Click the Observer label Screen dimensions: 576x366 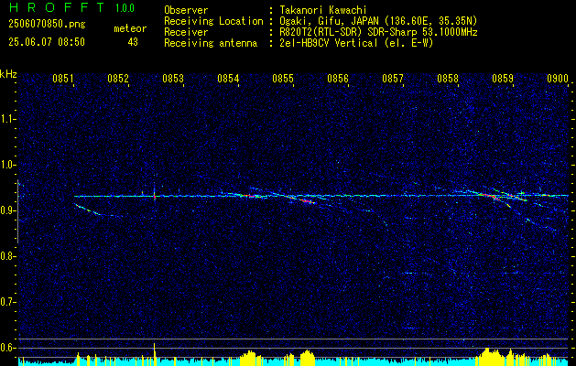click(x=186, y=10)
